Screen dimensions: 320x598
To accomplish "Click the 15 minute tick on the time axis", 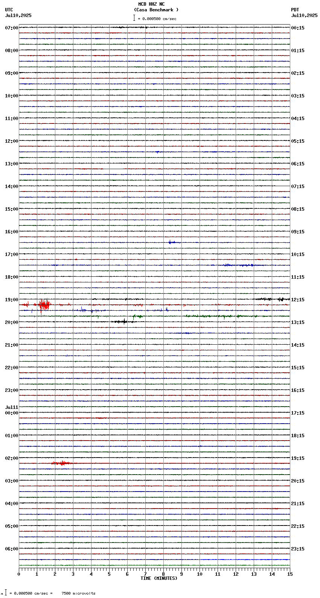I will pyautogui.click(x=290, y=574).
